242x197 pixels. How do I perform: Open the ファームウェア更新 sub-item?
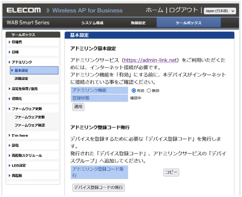point(30,117)
